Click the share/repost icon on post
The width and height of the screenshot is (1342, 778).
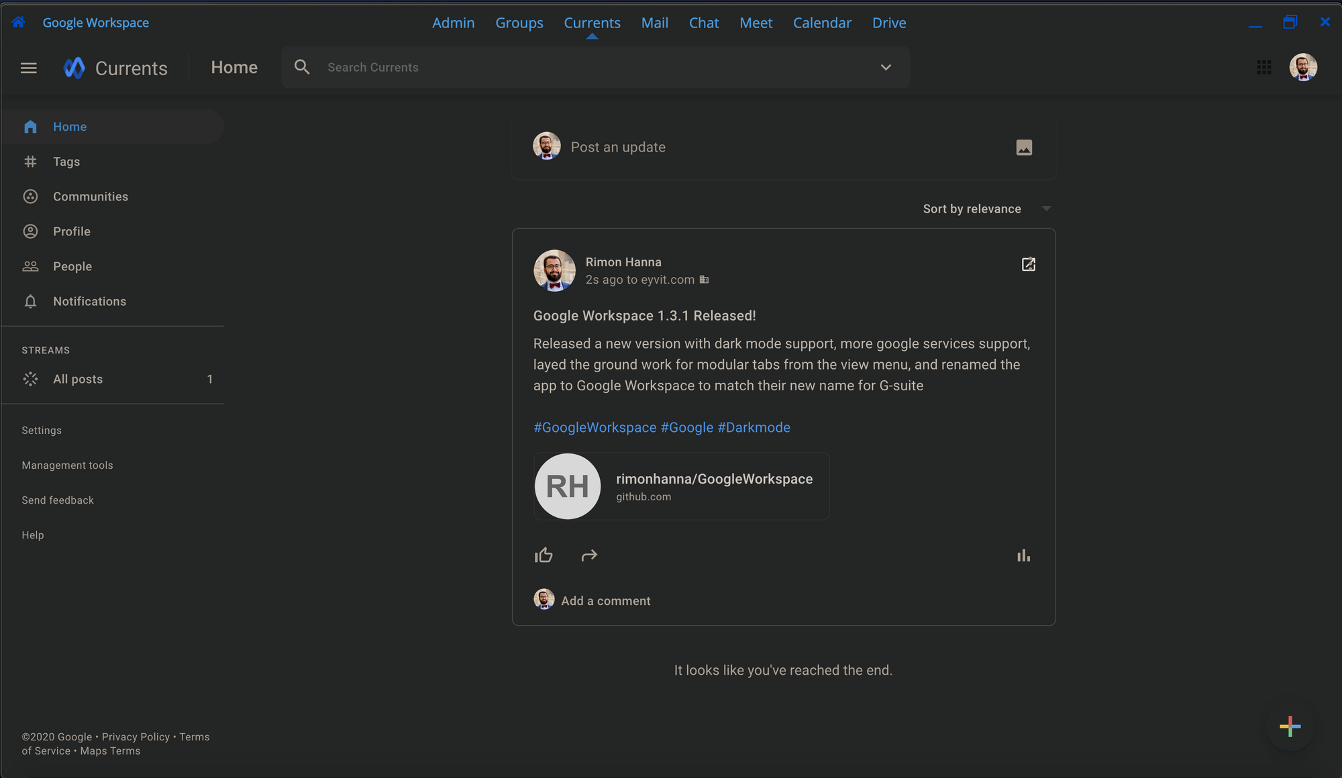(588, 555)
